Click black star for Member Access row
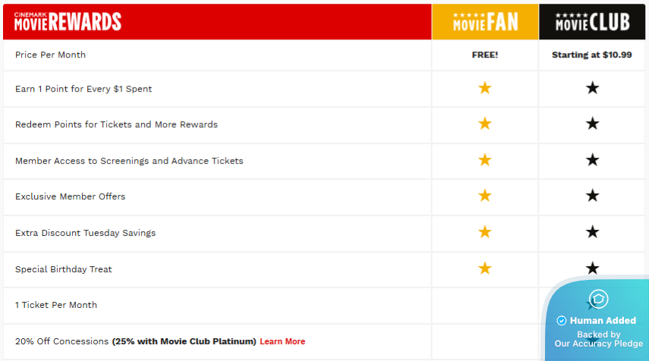 [x=592, y=159]
